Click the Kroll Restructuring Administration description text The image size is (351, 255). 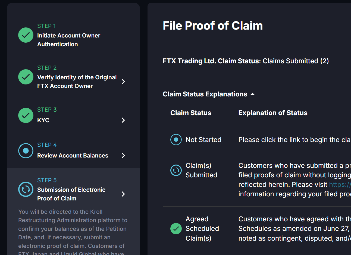click(x=73, y=232)
